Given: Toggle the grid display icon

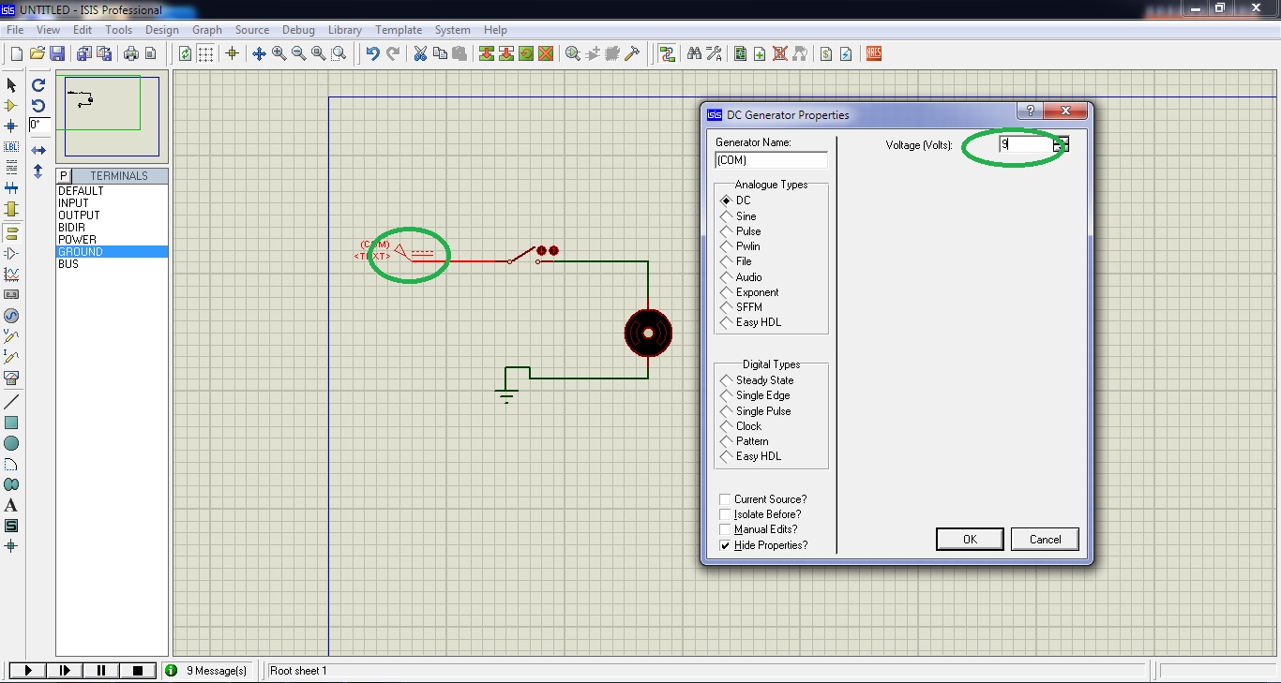Looking at the screenshot, I should [x=203, y=53].
